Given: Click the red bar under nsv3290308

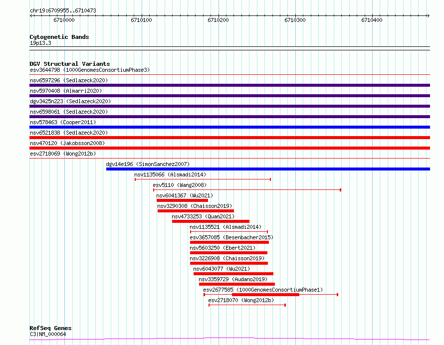Looking at the screenshot, I should coord(196,211).
